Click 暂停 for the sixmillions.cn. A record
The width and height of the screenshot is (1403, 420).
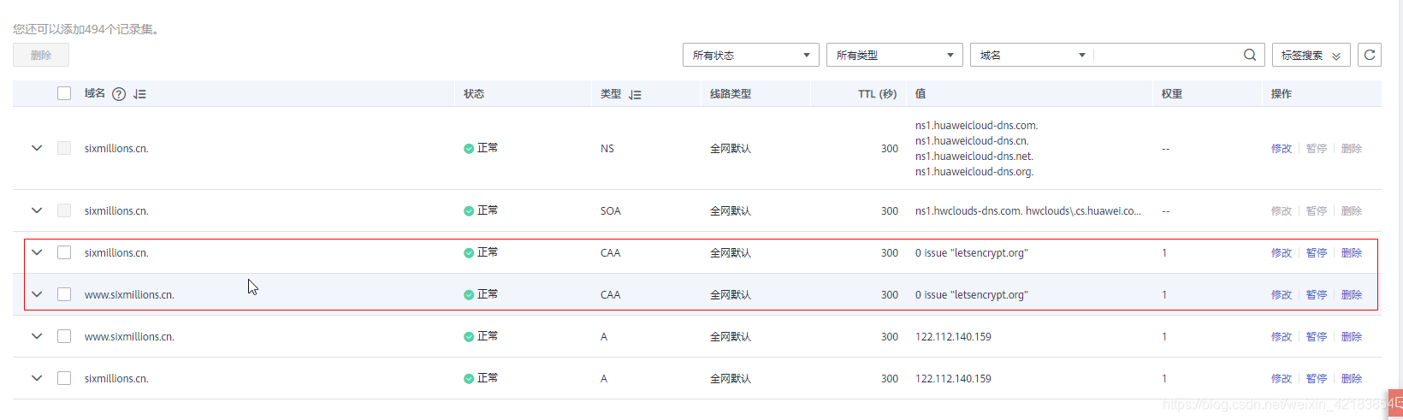1317,379
